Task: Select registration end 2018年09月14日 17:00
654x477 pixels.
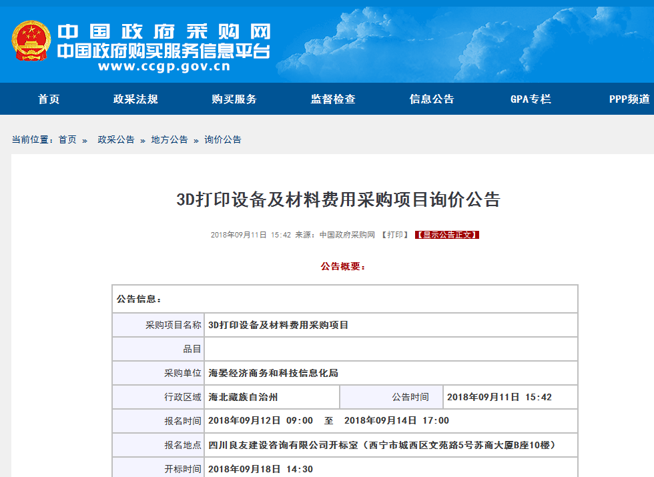Action: click(396, 421)
